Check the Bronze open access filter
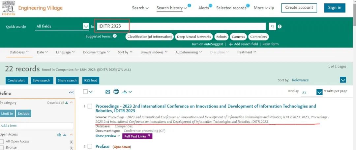 pyautogui.click(x=2, y=147)
